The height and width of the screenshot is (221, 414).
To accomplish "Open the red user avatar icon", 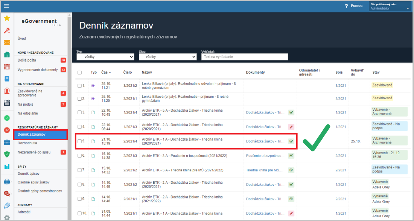I will [x=7, y=91].
